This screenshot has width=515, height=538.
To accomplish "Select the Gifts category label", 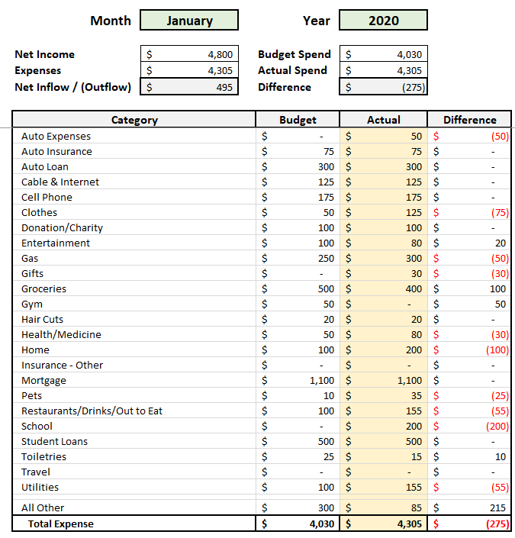I will (x=32, y=273).
